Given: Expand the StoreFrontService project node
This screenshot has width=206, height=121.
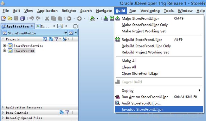Looking at the screenshot, I should (x=4, y=45).
